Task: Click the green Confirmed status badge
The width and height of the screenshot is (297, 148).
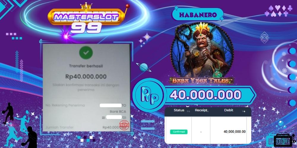Action: (178, 132)
